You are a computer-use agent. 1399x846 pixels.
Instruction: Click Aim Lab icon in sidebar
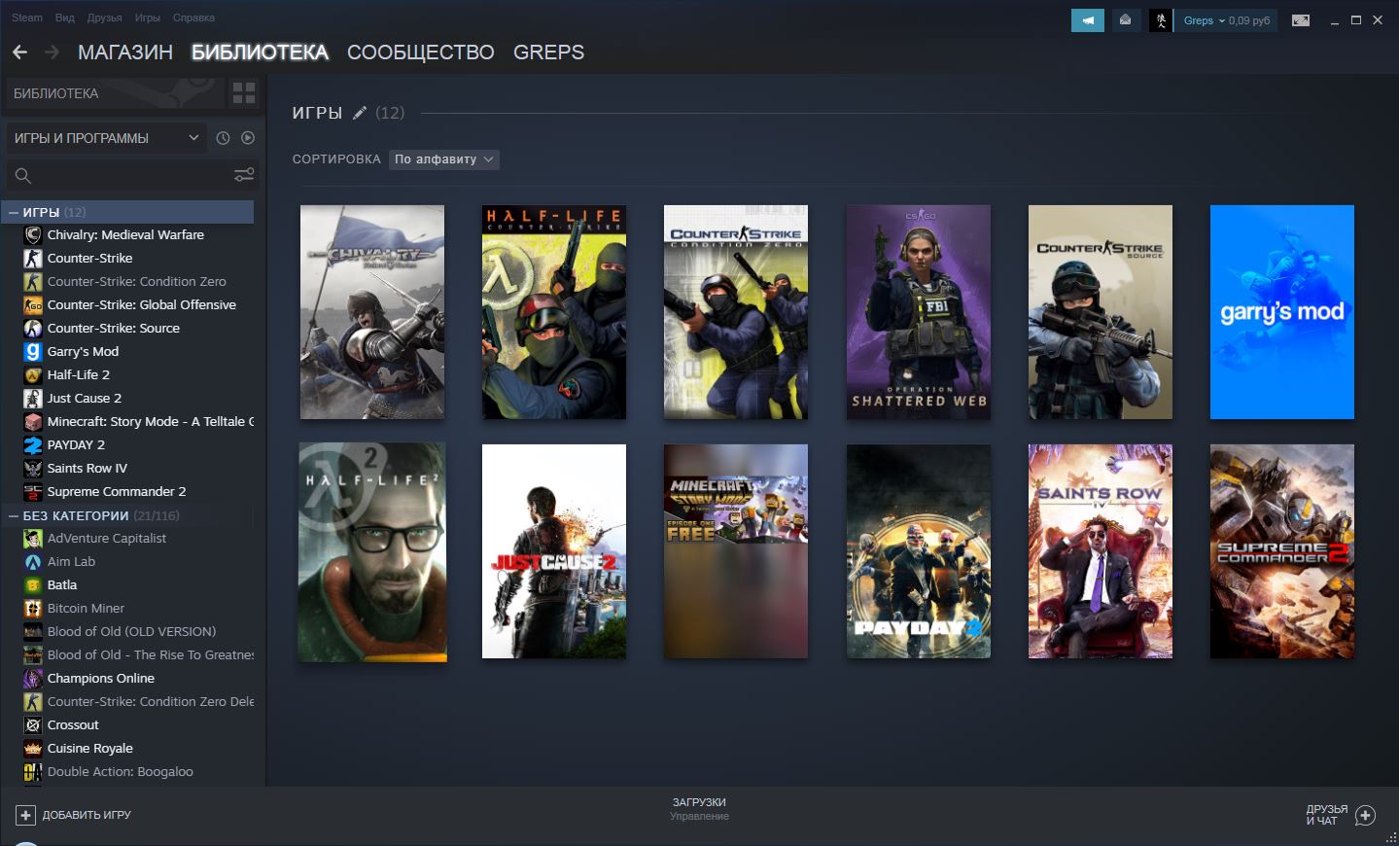33,561
